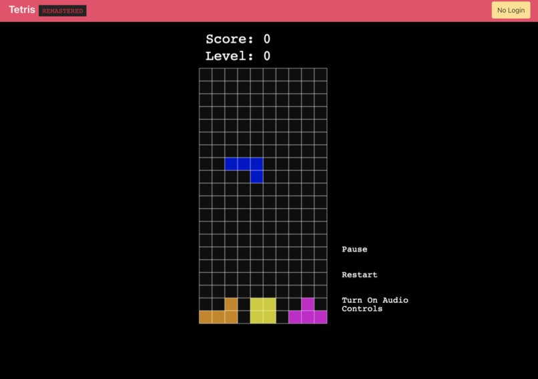Click the yellow square piece at bottom

263,311
